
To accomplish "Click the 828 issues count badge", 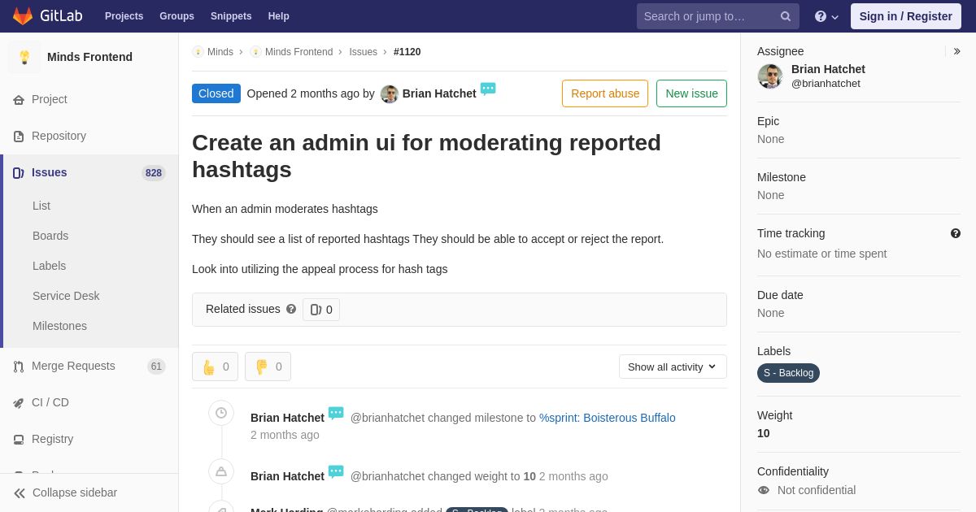I will click(x=154, y=173).
